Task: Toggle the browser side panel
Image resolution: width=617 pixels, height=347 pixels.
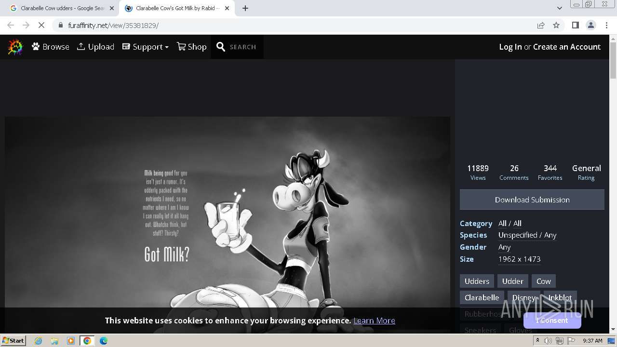Action: coord(575,25)
